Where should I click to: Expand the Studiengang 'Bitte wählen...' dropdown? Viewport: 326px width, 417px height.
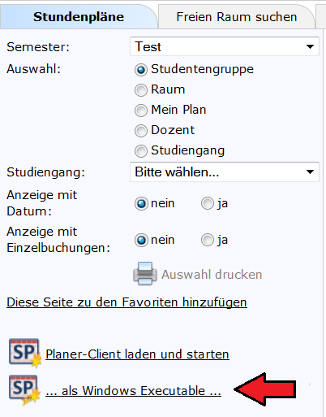(225, 172)
